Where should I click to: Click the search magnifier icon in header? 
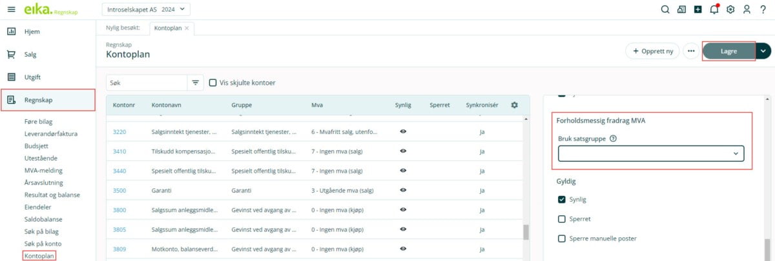[665, 9]
